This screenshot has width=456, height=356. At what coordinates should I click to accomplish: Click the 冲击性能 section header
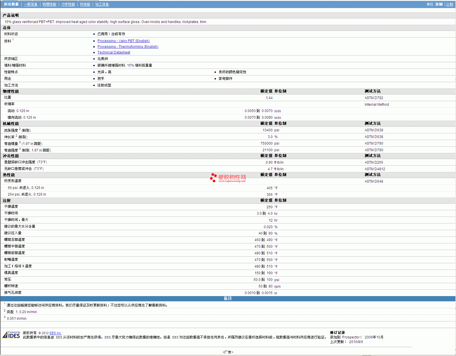[11, 156]
